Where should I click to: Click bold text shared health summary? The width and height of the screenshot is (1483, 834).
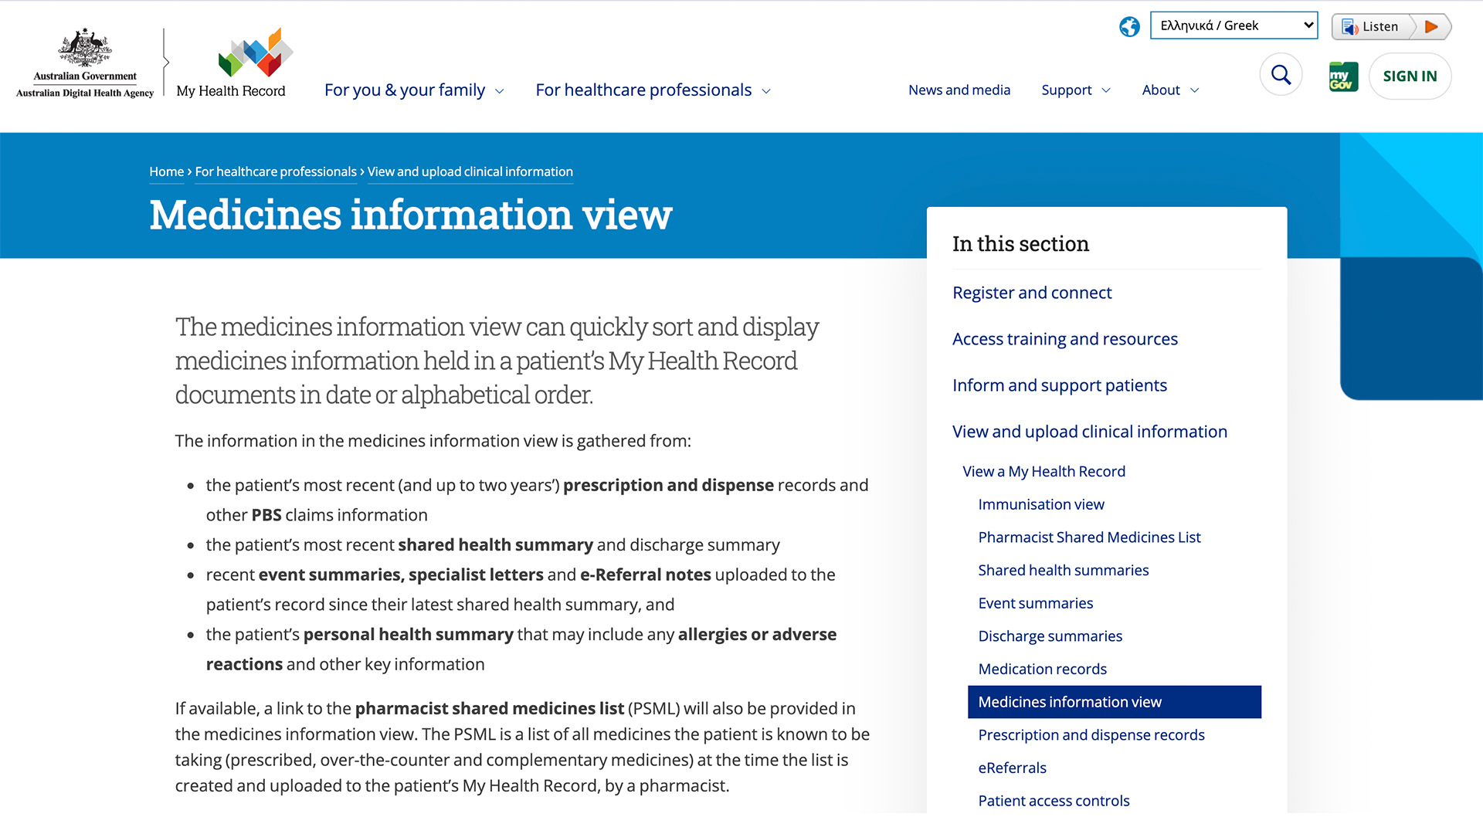point(495,544)
